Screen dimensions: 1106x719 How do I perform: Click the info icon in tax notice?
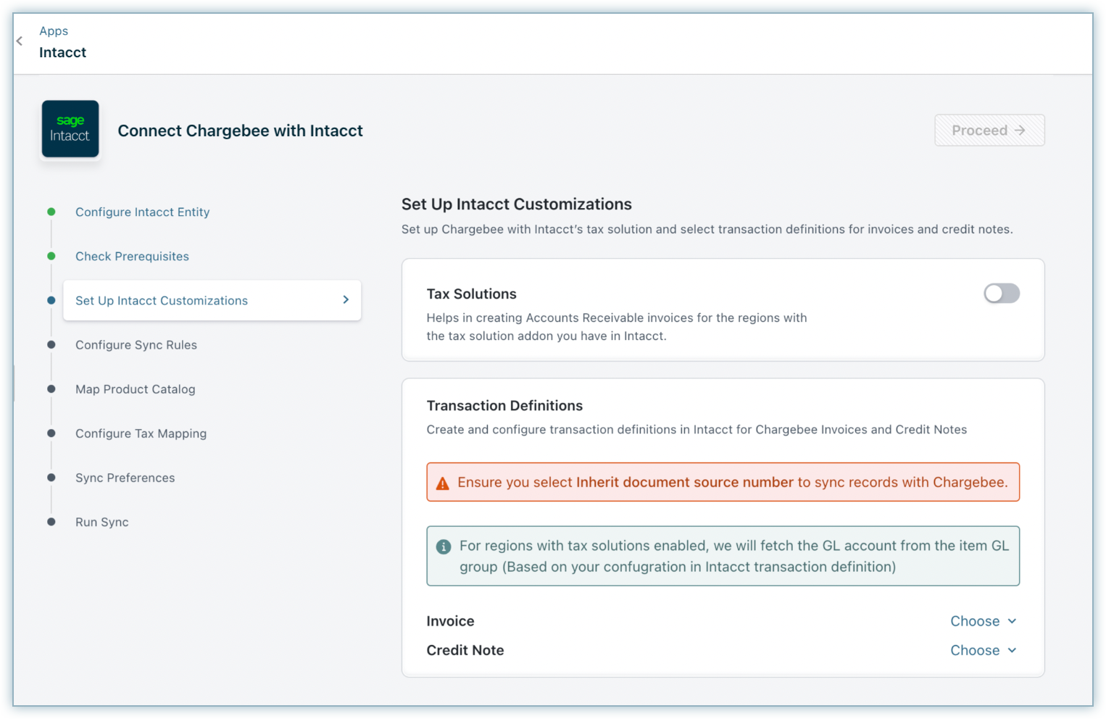[x=444, y=547]
